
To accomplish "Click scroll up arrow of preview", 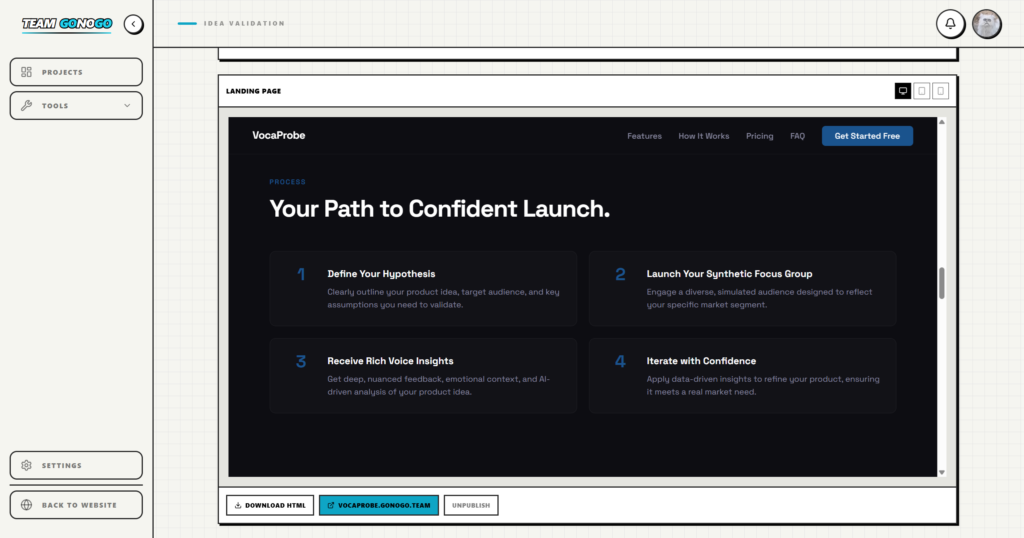I will [x=942, y=122].
